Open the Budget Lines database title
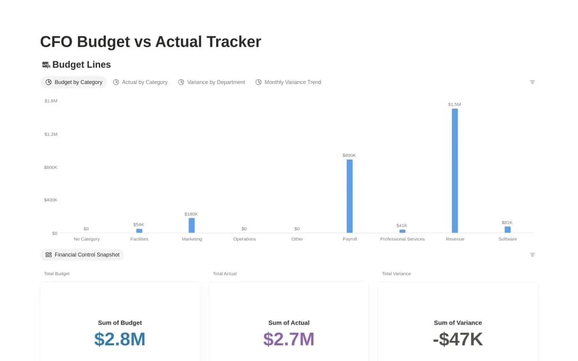578x361 pixels. pyautogui.click(x=81, y=65)
